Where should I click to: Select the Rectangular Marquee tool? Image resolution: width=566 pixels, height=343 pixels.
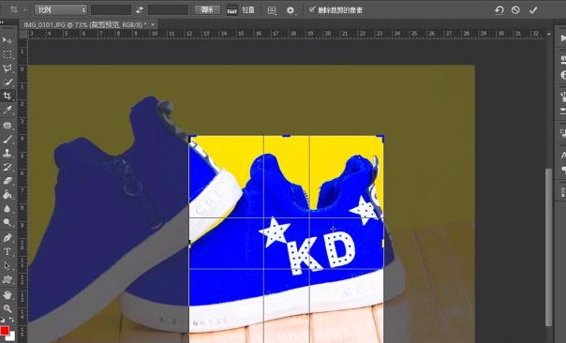[x=7, y=54]
